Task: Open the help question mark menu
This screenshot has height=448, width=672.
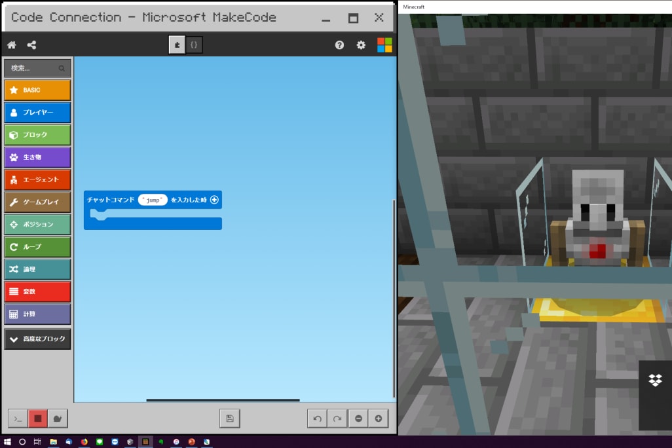Action: [x=339, y=45]
